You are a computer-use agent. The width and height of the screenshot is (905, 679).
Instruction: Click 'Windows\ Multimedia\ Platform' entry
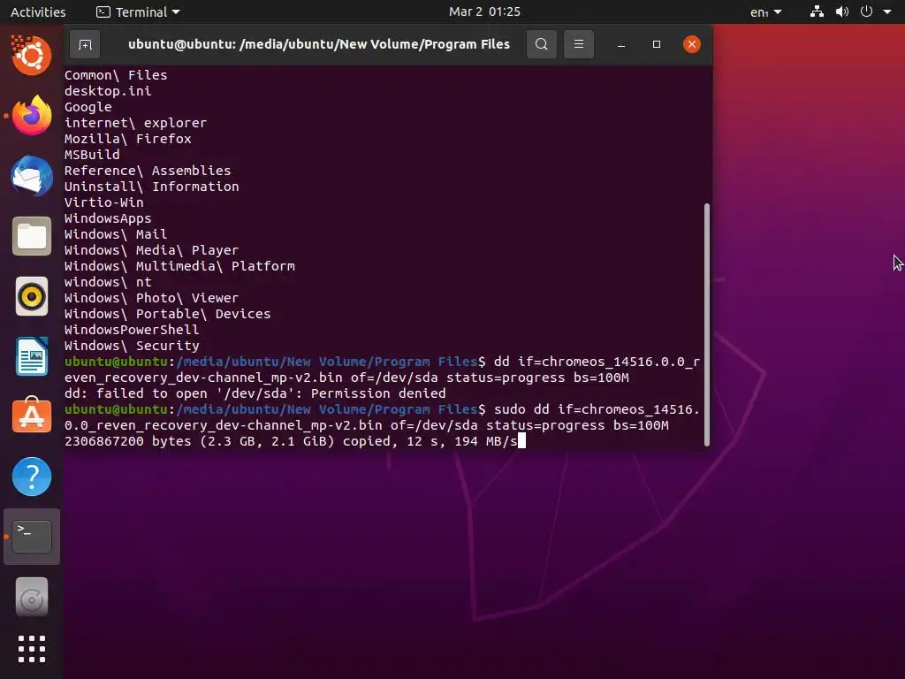[x=179, y=266]
